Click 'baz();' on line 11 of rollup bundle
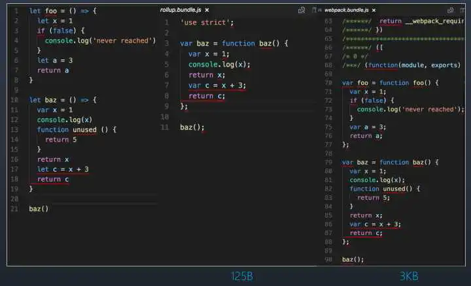Screen dimensions: 471x286 click(192, 127)
